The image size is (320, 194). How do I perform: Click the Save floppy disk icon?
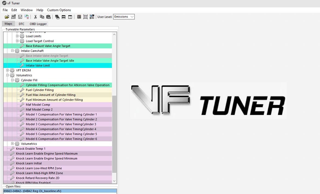click(x=20, y=17)
